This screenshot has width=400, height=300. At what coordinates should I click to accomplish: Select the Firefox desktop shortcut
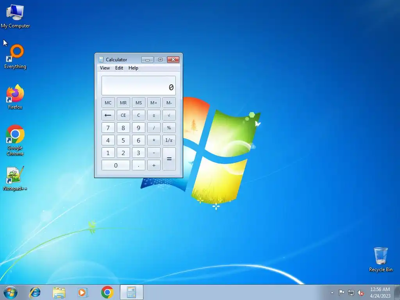click(15, 97)
